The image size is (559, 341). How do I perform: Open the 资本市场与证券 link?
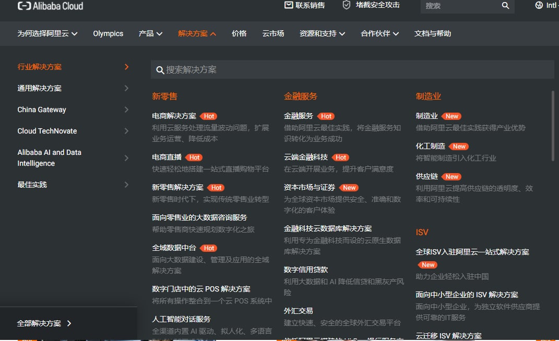click(x=310, y=187)
